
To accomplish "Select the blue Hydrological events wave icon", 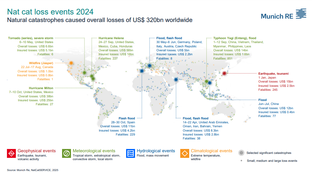I will (x=131, y=154).
